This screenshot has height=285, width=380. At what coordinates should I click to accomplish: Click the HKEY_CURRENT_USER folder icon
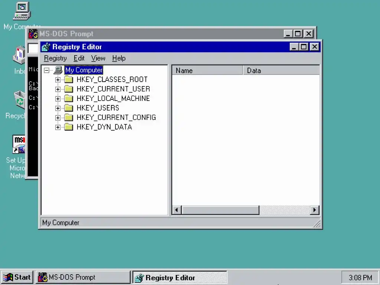(69, 89)
